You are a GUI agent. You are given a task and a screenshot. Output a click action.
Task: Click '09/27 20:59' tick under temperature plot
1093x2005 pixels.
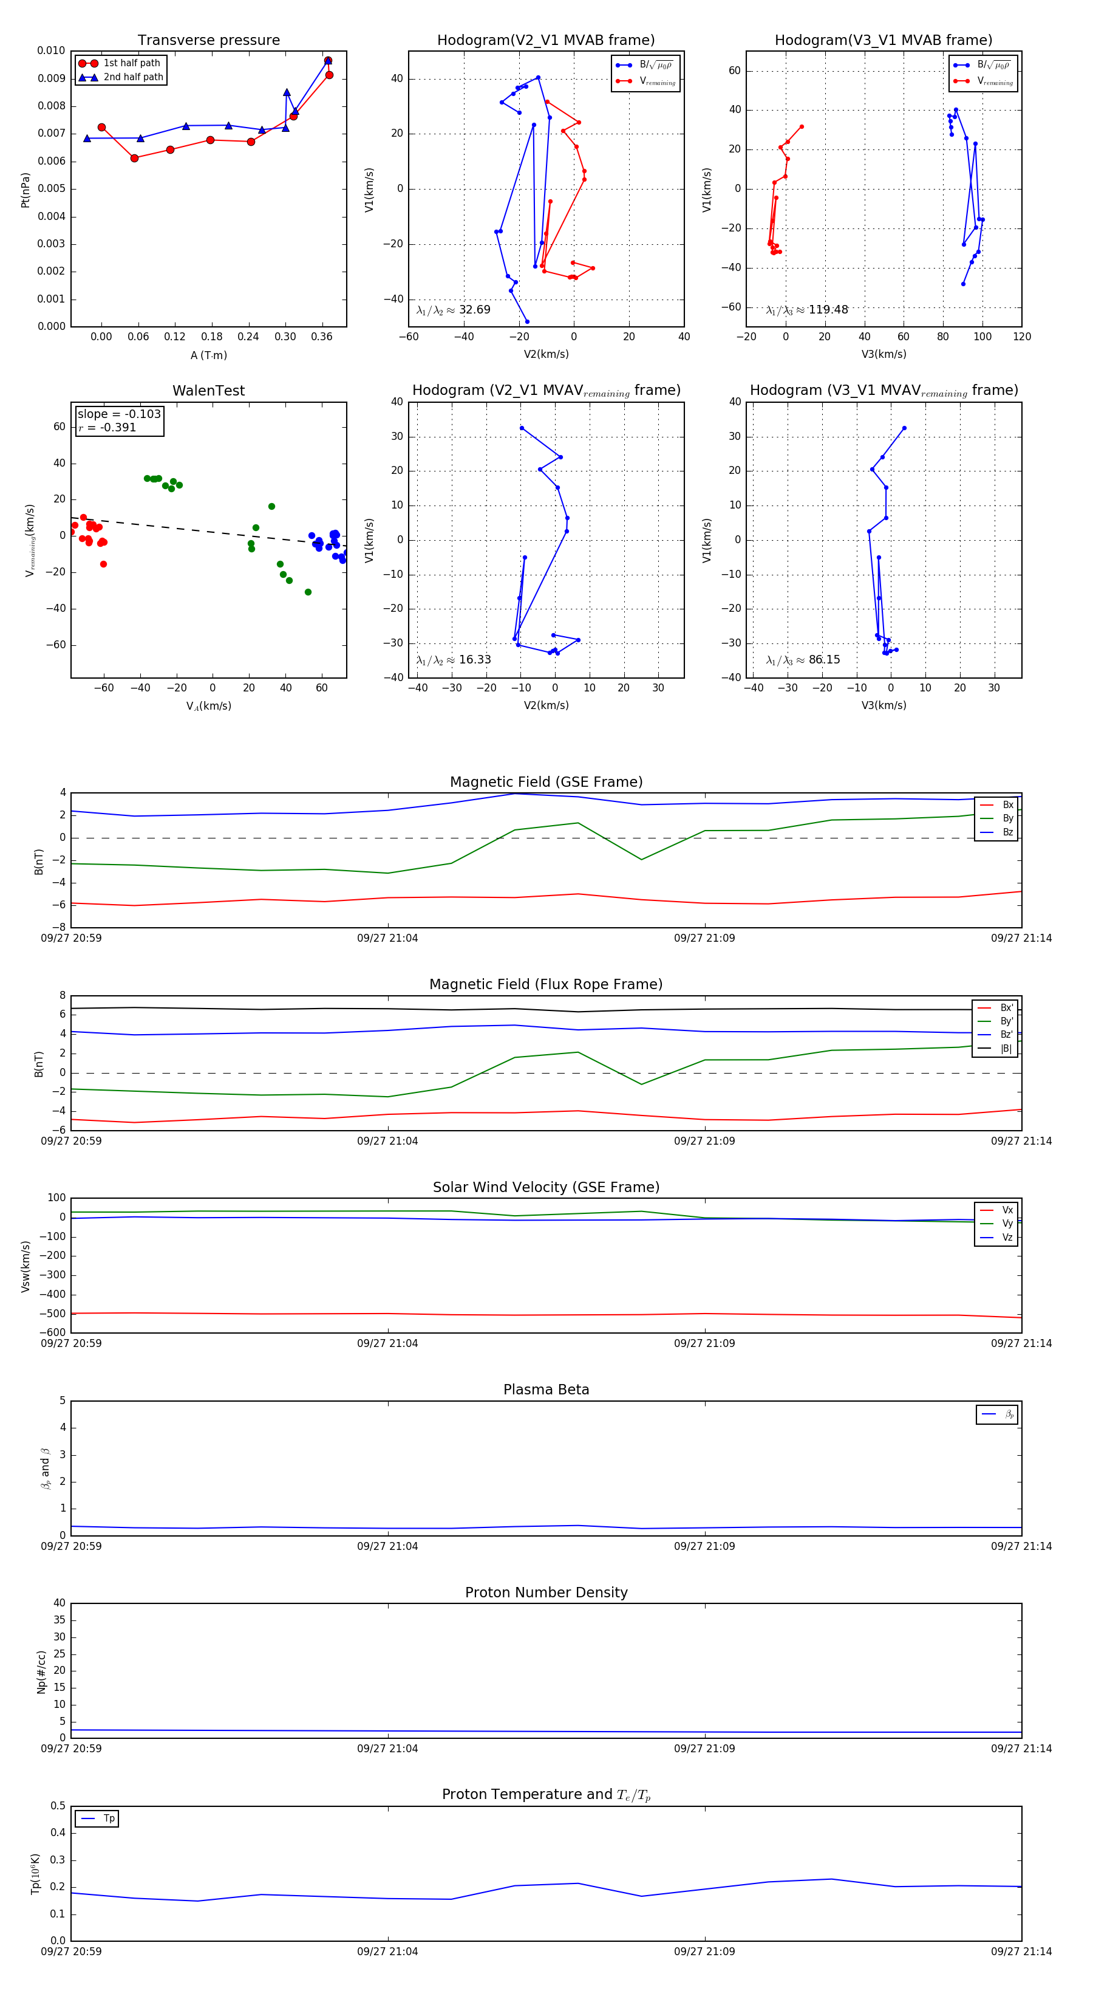(x=71, y=1952)
